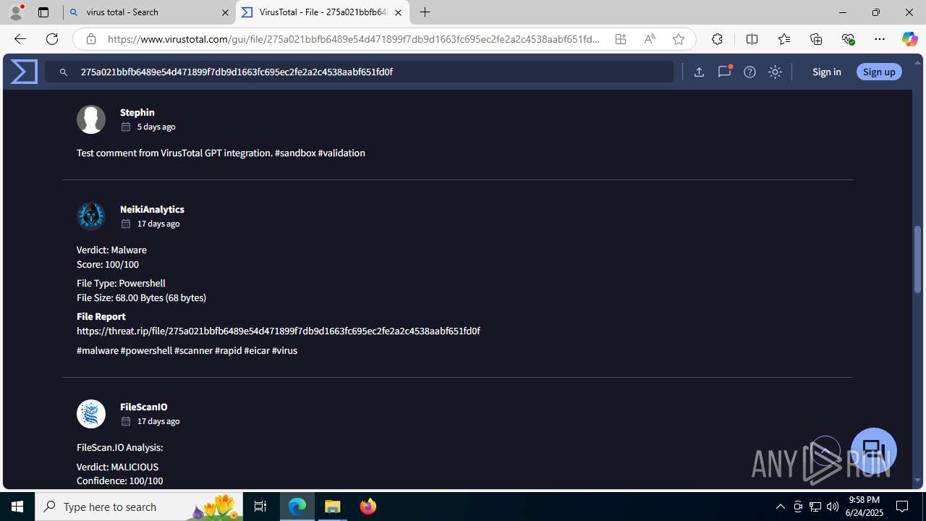Click the Sign up button
Screen dimensions: 926x521
[x=879, y=72]
